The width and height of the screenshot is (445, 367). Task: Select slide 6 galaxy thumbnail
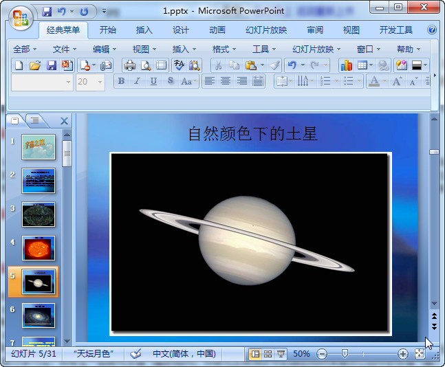[x=39, y=315]
